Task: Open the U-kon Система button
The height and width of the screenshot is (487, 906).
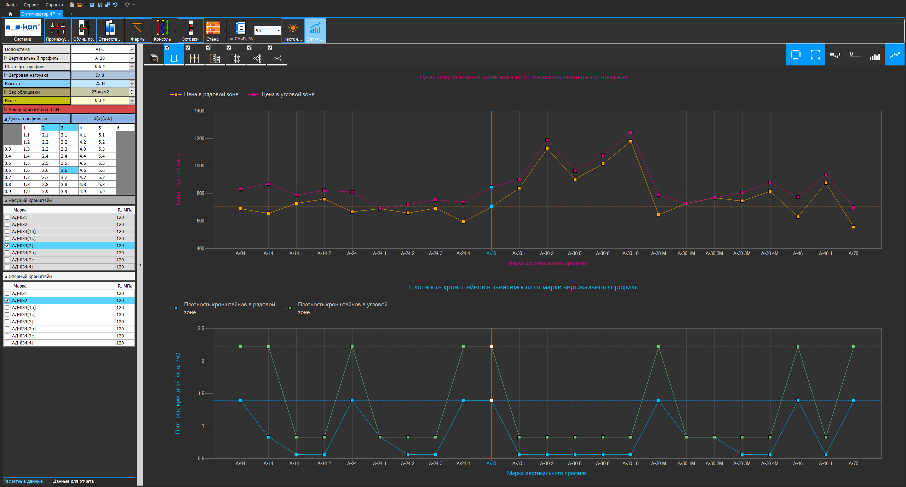Action: [23, 30]
